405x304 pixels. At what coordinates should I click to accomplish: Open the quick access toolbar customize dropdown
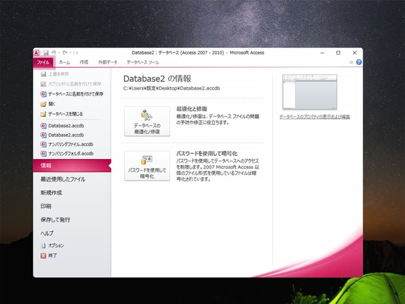pyautogui.click(x=77, y=53)
